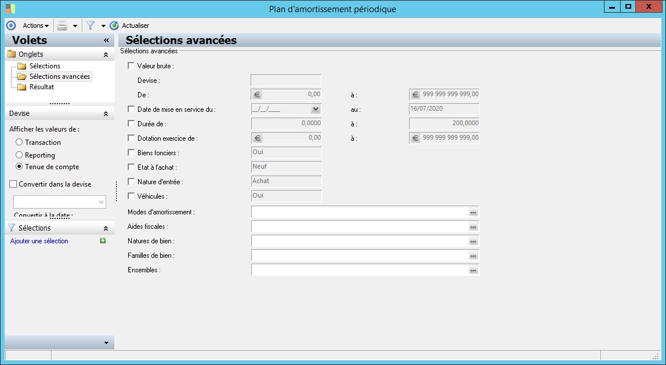Image resolution: width=666 pixels, height=365 pixels.
Task: Click the Nature d'entrée Achat field
Action: pyautogui.click(x=286, y=181)
